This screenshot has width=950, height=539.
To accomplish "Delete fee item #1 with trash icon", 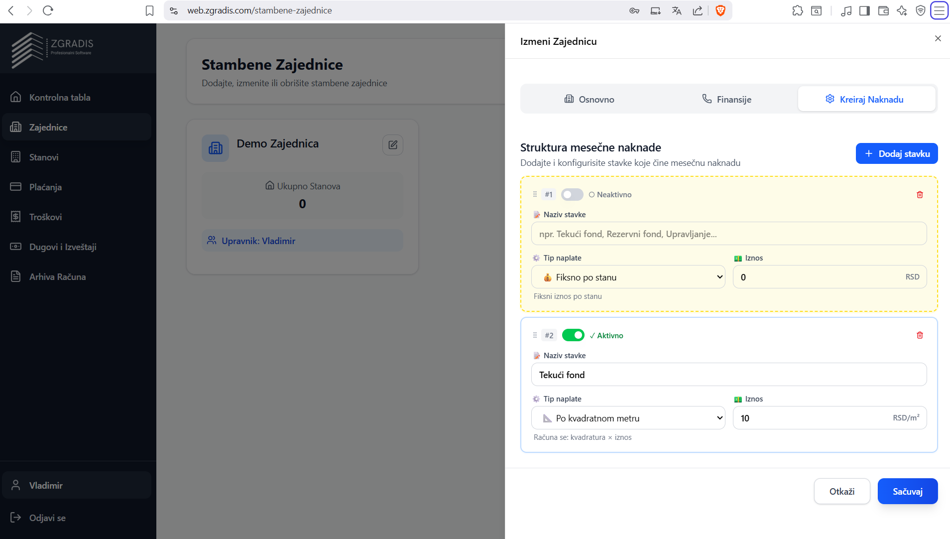I will (x=919, y=195).
